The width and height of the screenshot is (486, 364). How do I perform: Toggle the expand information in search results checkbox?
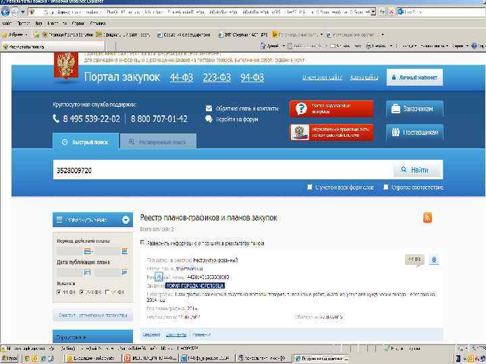(142, 242)
